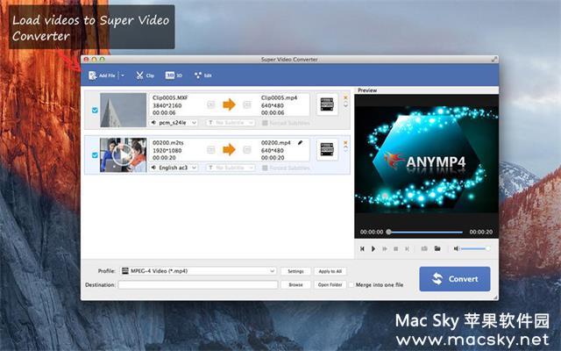
Task: Click output info icon for Clip0005.mp4
Action: (247, 104)
